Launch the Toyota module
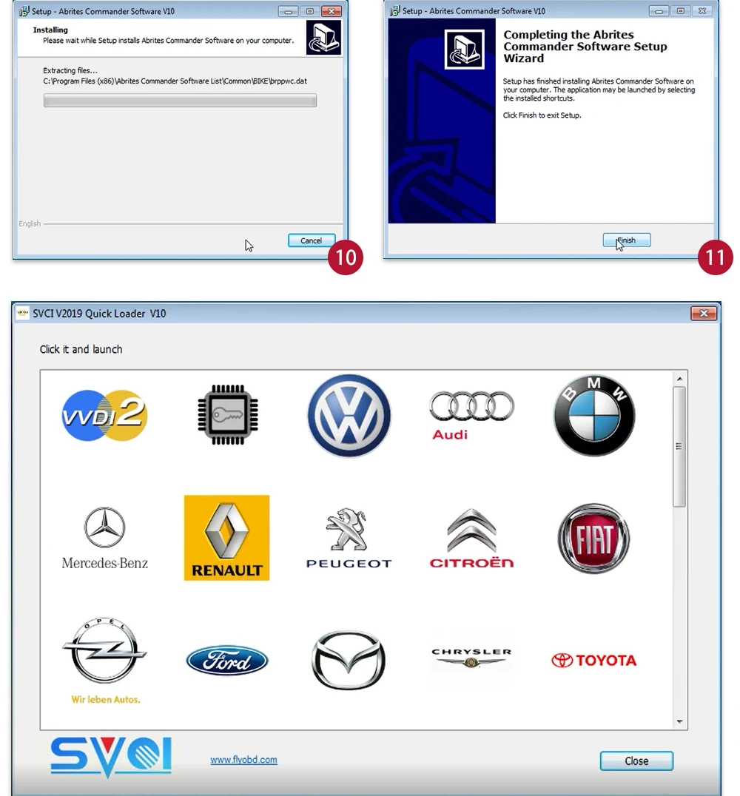 point(593,660)
